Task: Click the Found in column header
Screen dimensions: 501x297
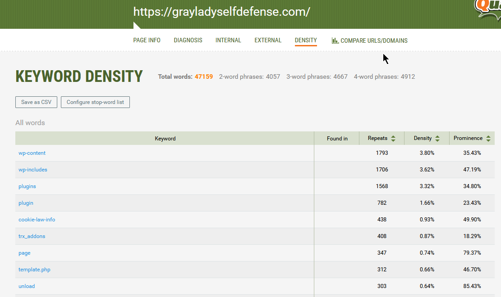Action: [337, 139]
